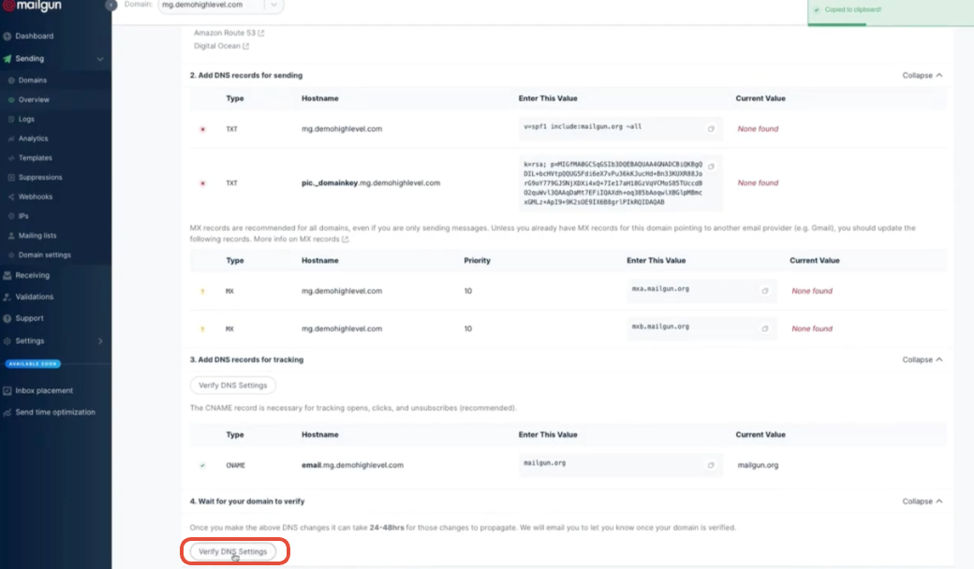Click the red error icon beside the SPF TXT record

pos(204,128)
